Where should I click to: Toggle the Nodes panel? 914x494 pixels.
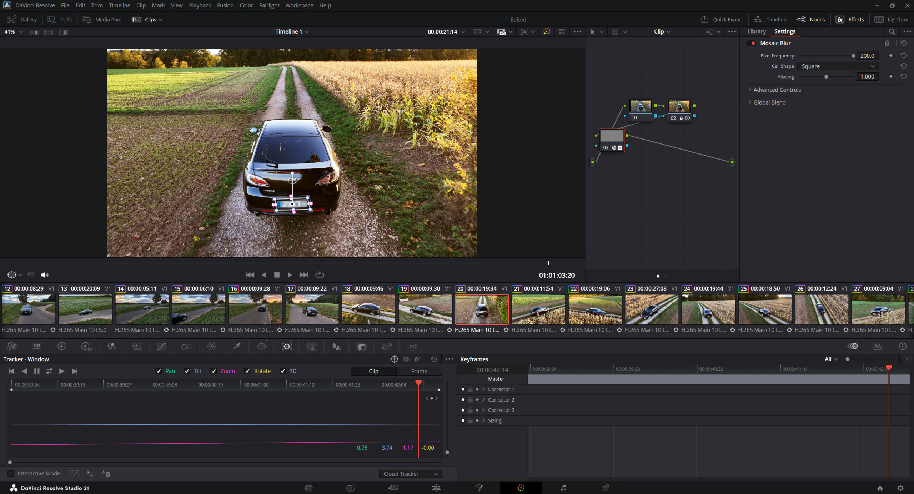click(x=811, y=20)
